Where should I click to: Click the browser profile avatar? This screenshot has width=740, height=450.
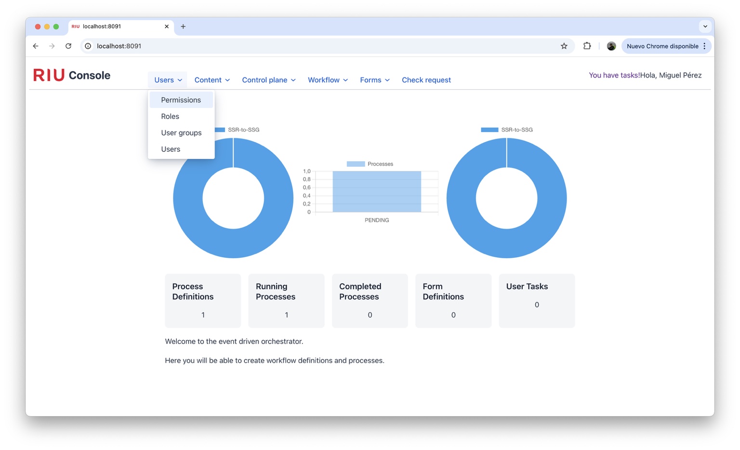pyautogui.click(x=611, y=46)
